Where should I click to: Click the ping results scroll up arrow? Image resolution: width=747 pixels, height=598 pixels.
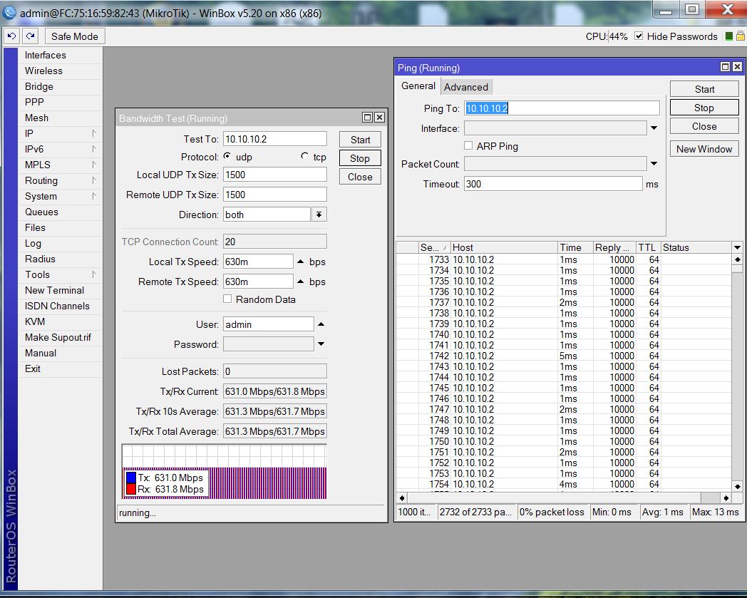[x=738, y=259]
